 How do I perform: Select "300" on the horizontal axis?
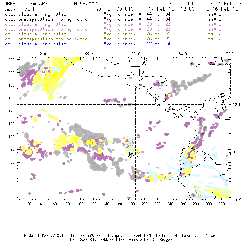tap(209, 204)
